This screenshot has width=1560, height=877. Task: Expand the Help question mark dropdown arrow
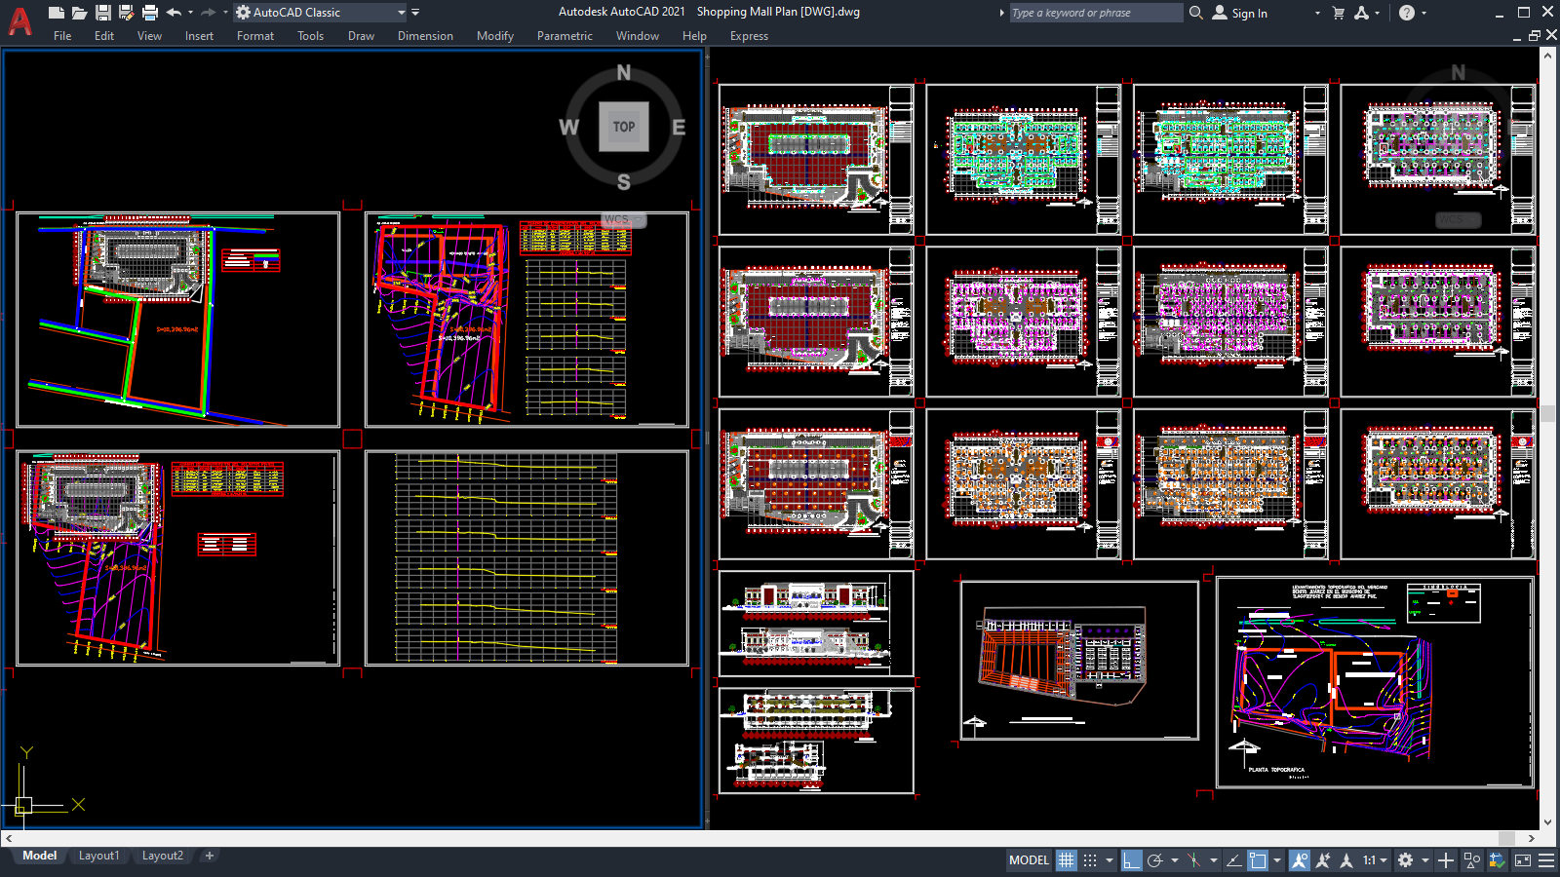click(1423, 13)
